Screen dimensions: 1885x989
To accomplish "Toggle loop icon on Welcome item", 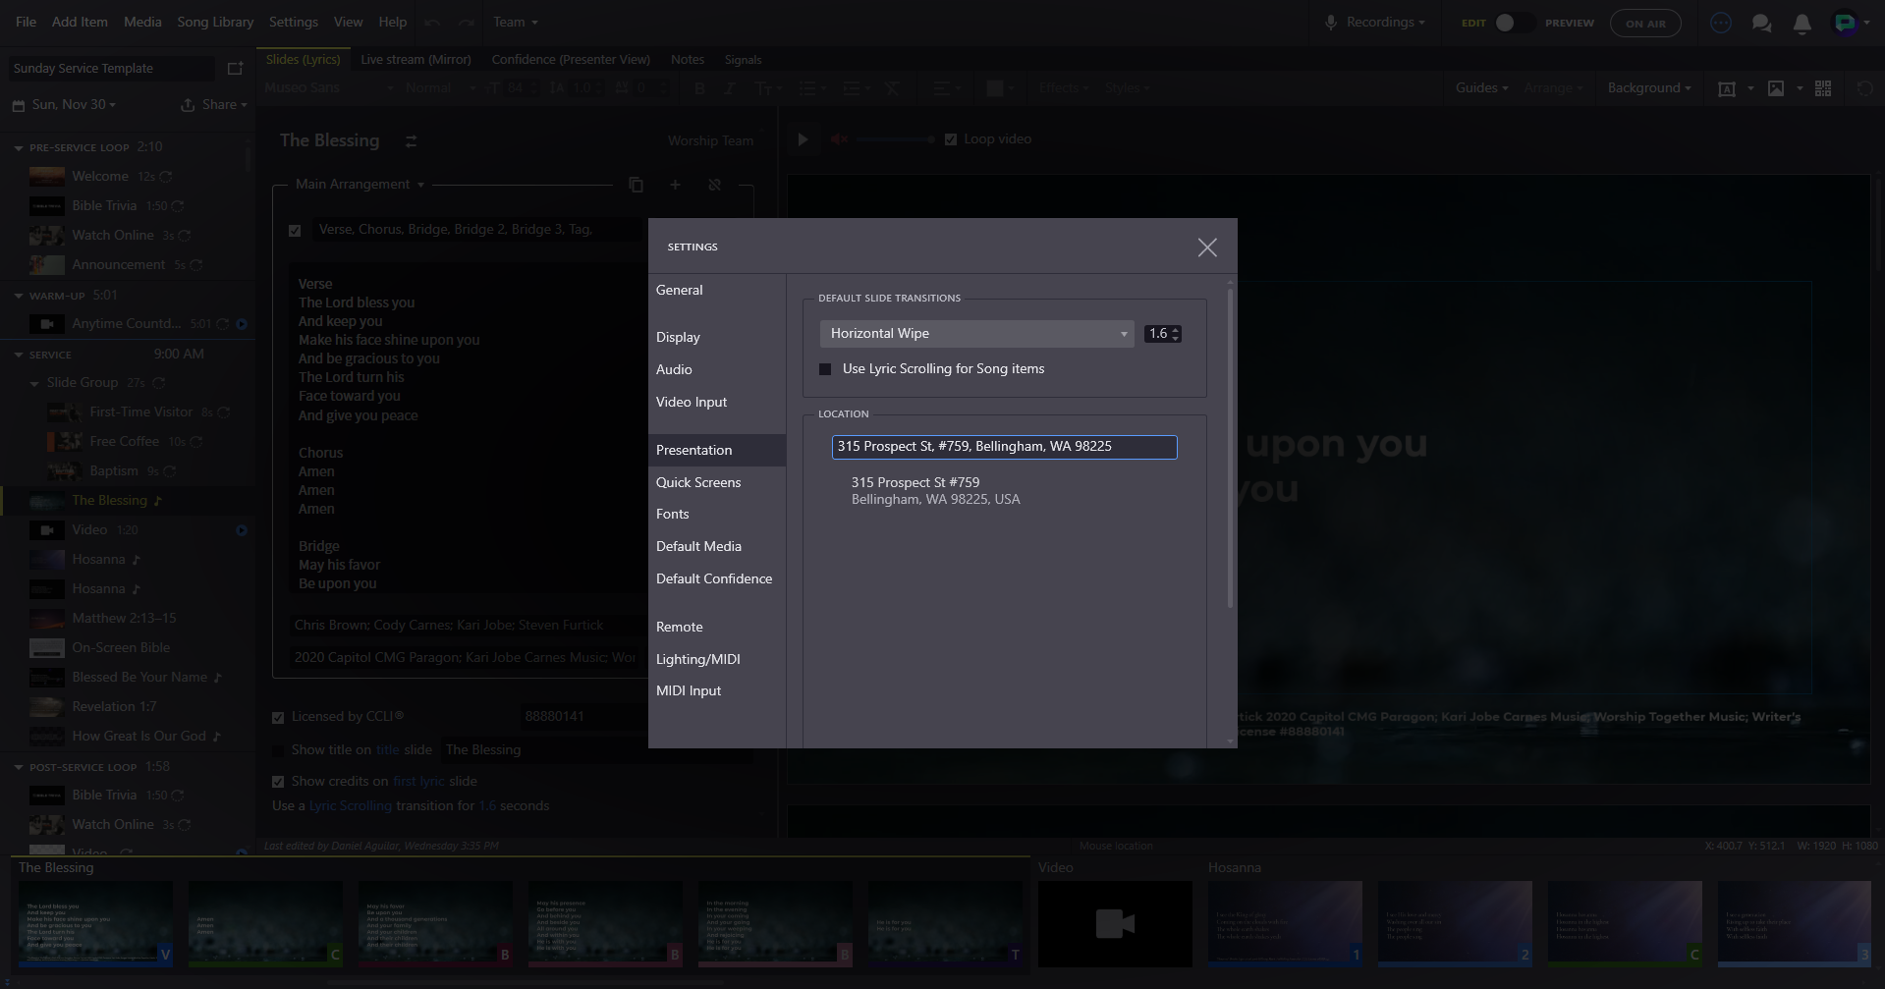I will tap(166, 177).
